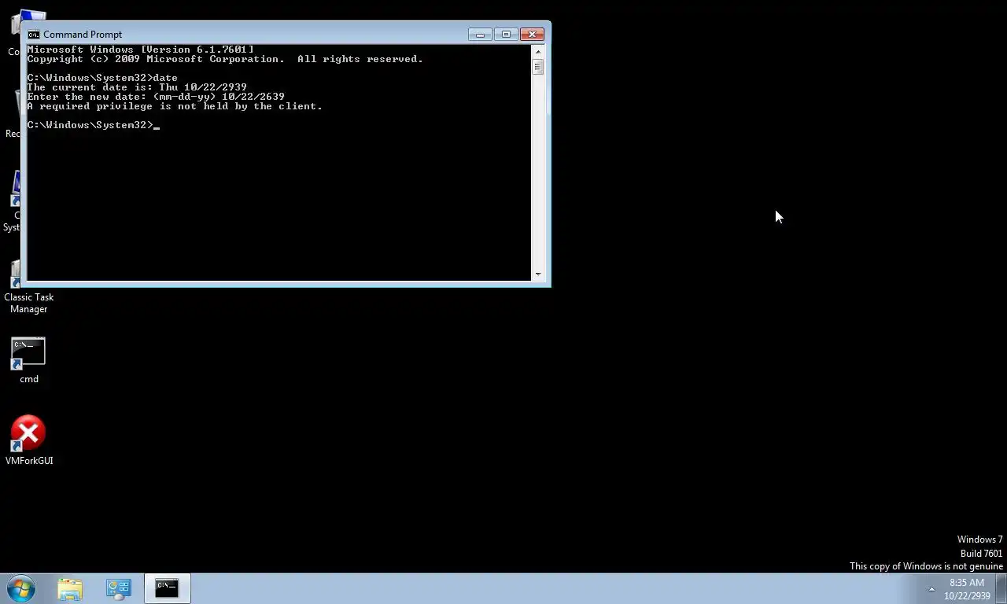Show hidden tray icons arrow

931,589
